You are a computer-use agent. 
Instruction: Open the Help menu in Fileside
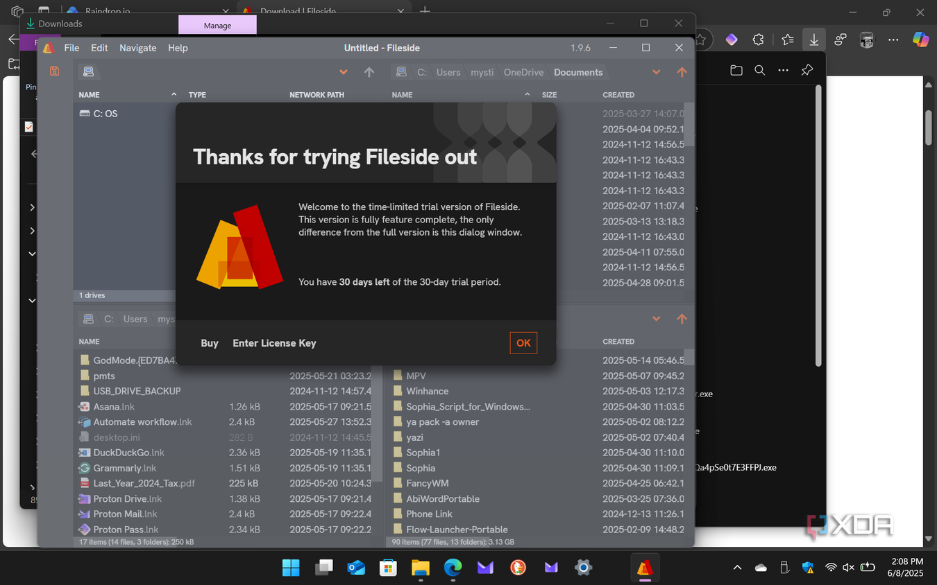pyautogui.click(x=178, y=48)
